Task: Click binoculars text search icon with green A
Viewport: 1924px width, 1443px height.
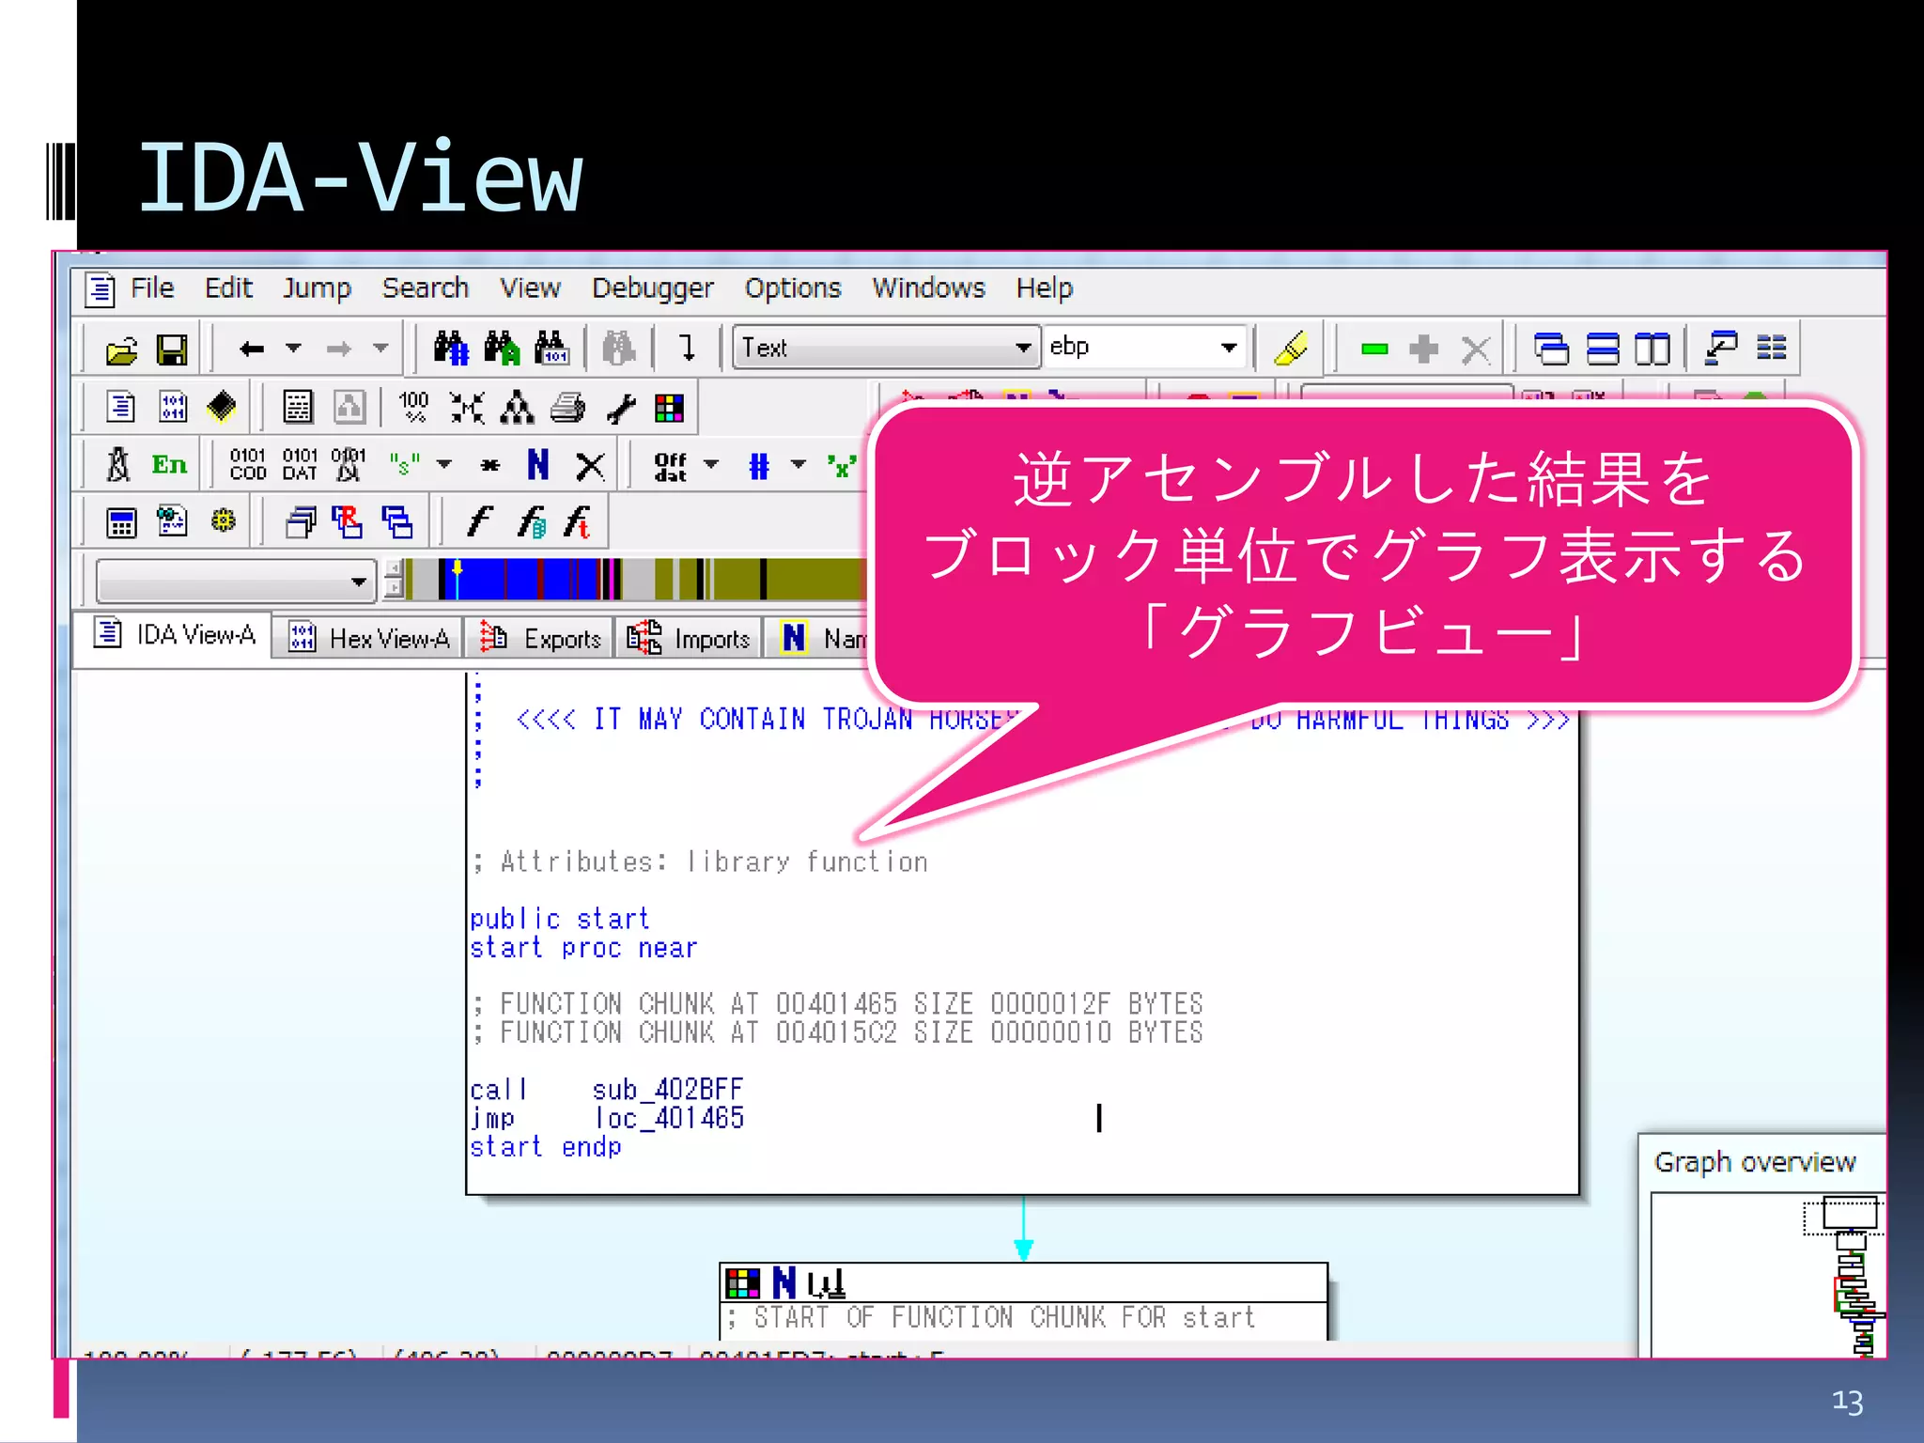Action: click(502, 349)
